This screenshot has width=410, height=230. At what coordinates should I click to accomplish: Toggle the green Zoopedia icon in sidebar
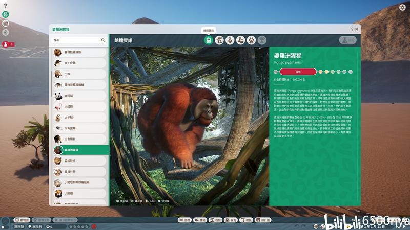coord(6,14)
